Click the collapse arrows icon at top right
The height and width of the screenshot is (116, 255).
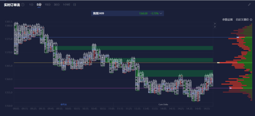click(249, 5)
